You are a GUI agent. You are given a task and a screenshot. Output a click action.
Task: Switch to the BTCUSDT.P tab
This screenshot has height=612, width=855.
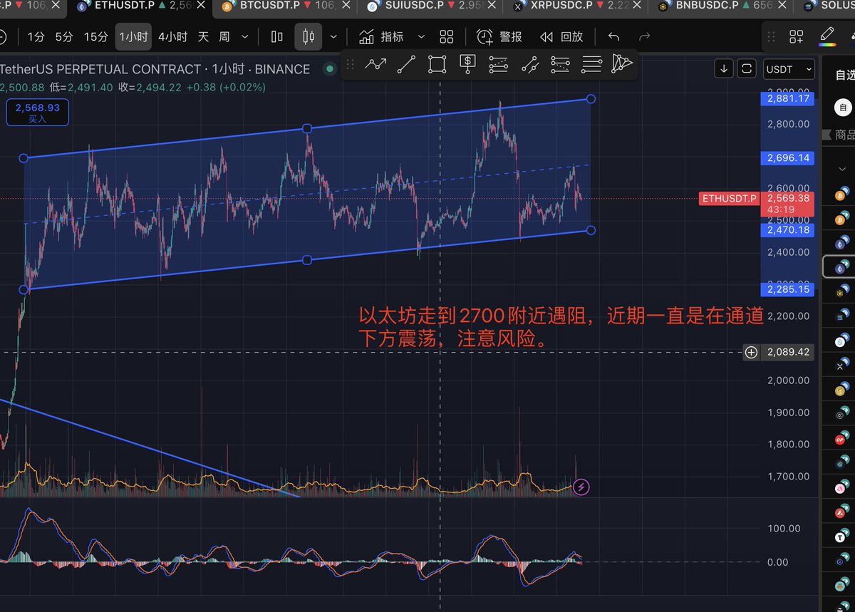pyautogui.click(x=286, y=7)
